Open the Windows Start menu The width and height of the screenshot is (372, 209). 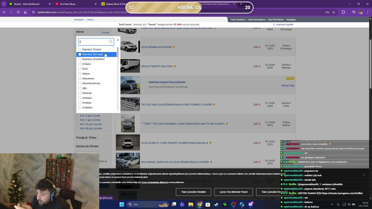tap(122, 204)
